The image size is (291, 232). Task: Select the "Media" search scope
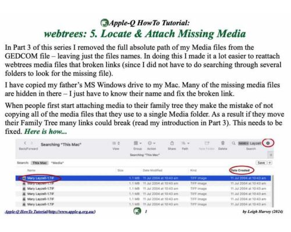tap(57, 163)
